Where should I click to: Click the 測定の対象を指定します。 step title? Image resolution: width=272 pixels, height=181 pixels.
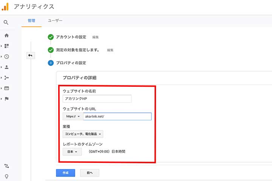[78, 50]
